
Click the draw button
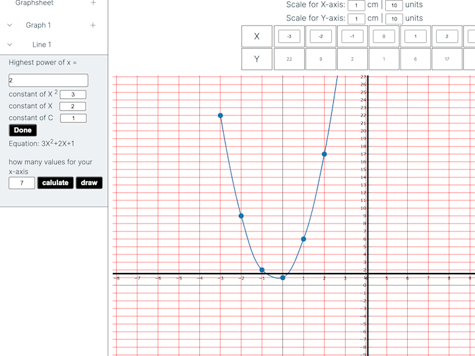click(x=89, y=183)
